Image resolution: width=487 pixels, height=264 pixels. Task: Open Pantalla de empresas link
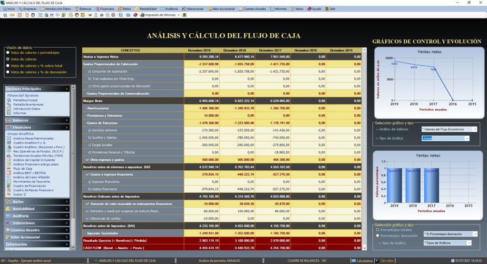click(28, 105)
